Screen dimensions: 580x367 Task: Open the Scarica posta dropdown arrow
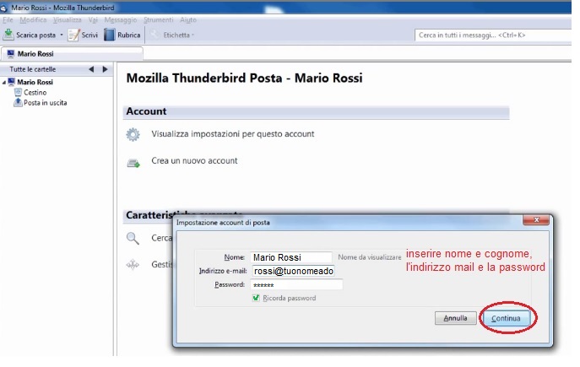pyautogui.click(x=62, y=35)
